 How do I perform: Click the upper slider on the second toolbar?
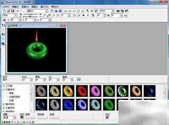(31, 14)
